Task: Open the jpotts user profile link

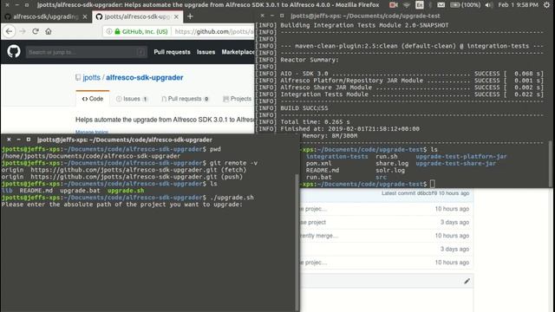Action: (x=92, y=77)
